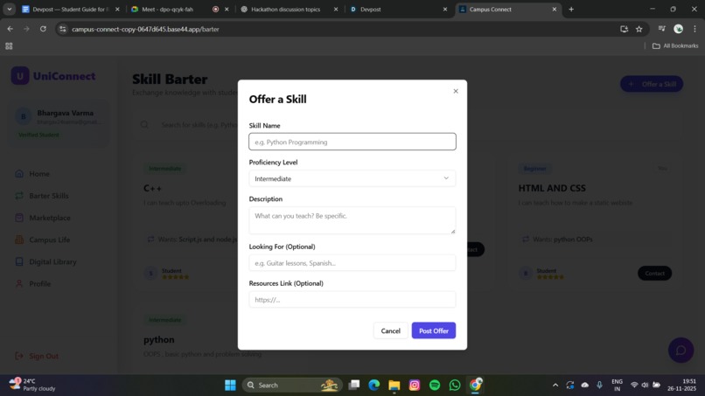The width and height of the screenshot is (705, 396).
Task: Open the browser three-dot menu
Action: 695,29
